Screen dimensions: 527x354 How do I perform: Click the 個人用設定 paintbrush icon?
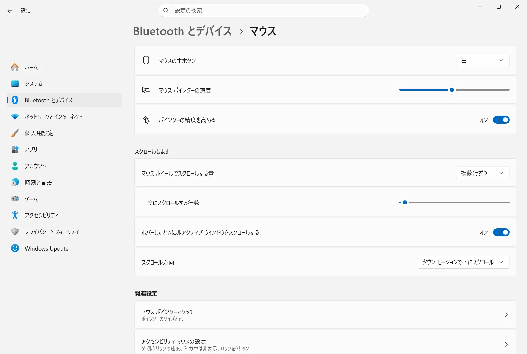[x=15, y=133]
